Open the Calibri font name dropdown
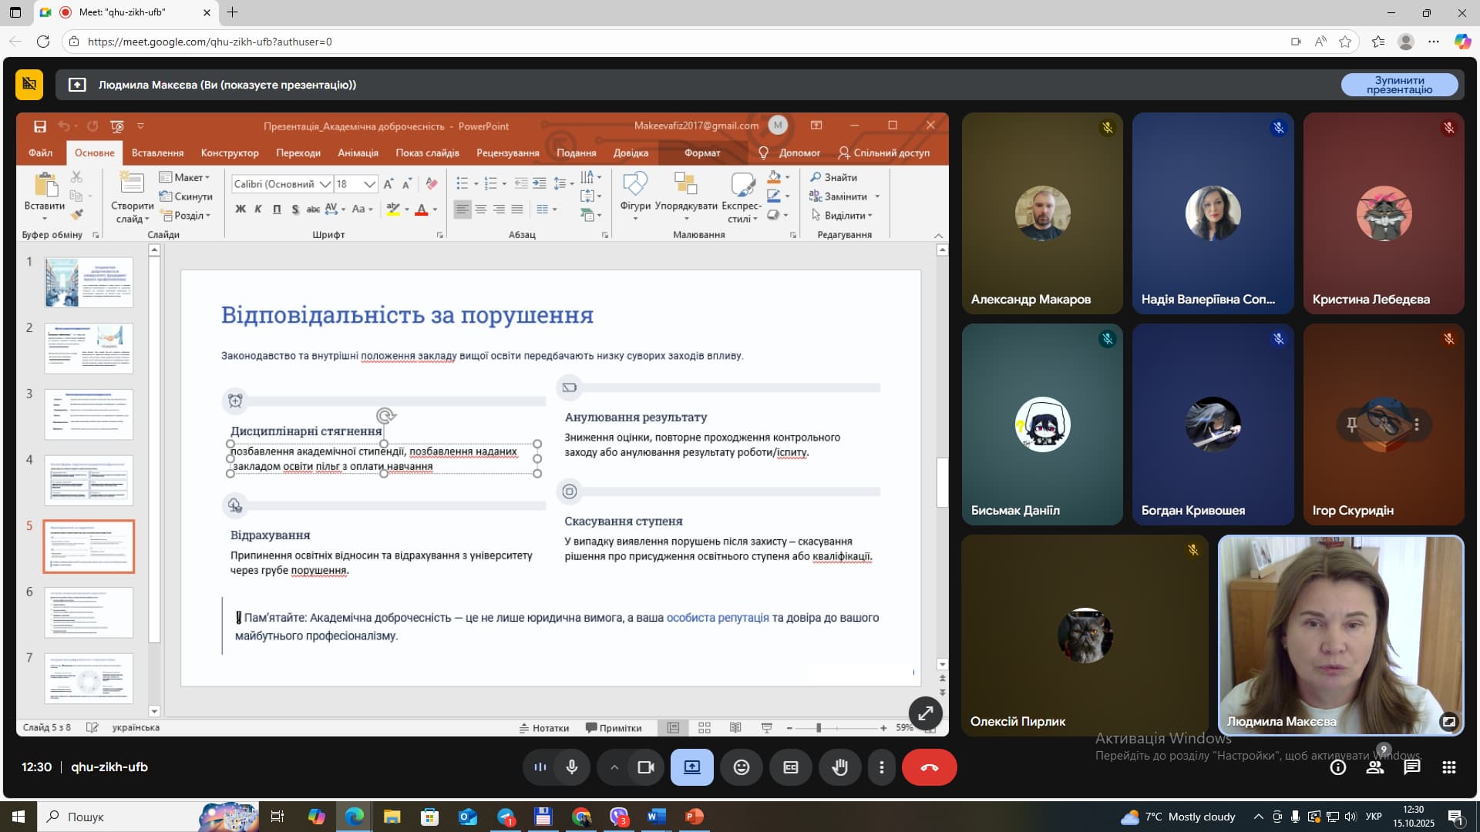The image size is (1480, 832). pos(325,184)
